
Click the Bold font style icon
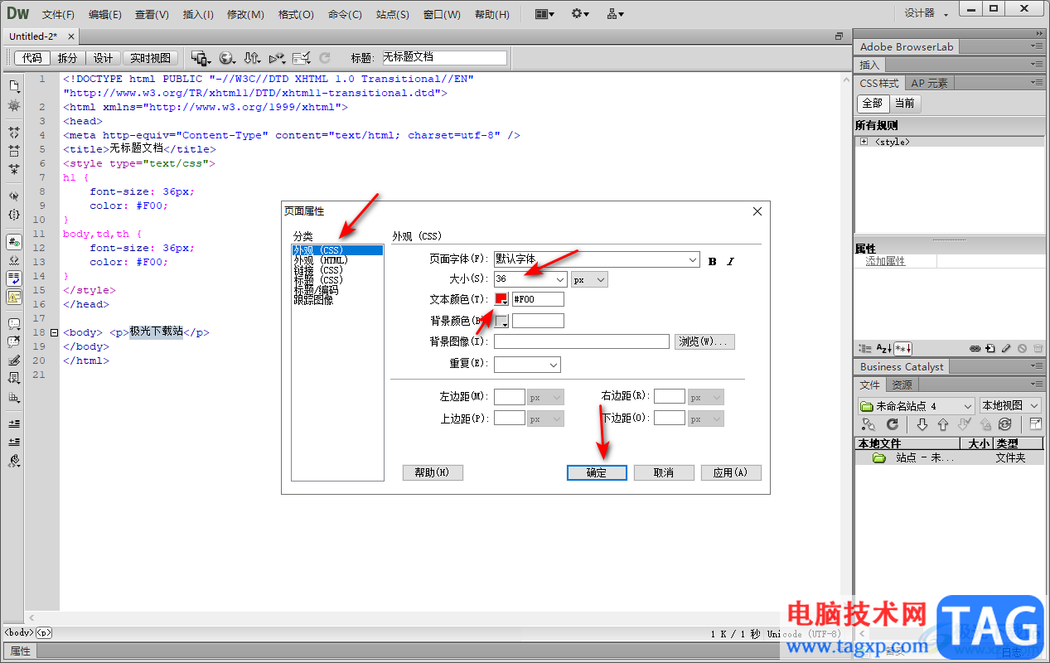click(713, 261)
